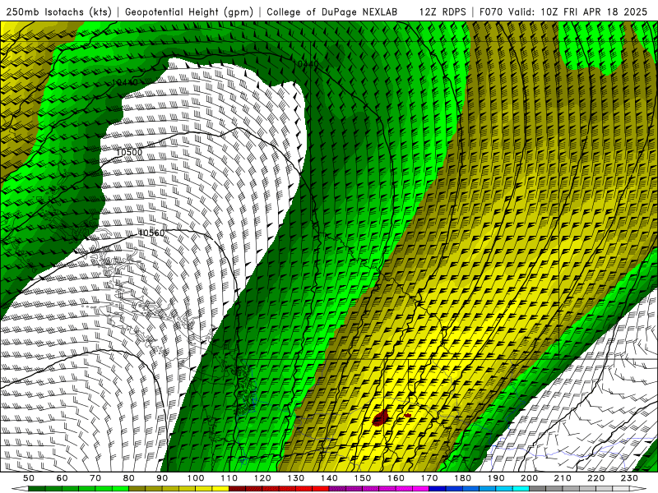Click the 220 knot scale label

pyautogui.click(x=595, y=478)
